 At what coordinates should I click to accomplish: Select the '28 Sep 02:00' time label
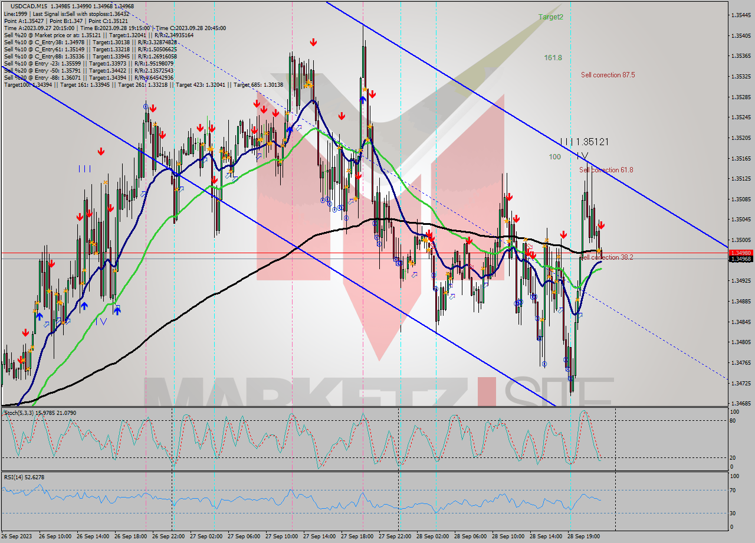pyautogui.click(x=432, y=537)
